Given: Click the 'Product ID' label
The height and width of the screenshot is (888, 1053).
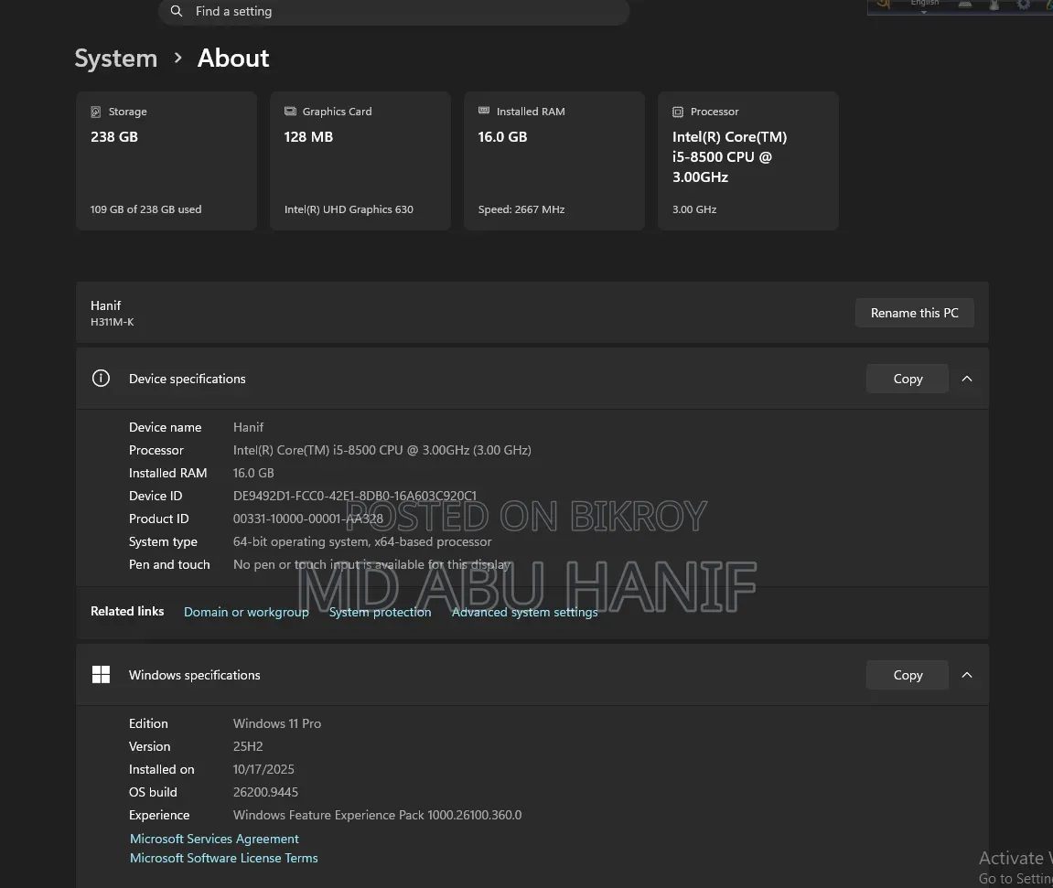Looking at the screenshot, I should click(x=158, y=519).
